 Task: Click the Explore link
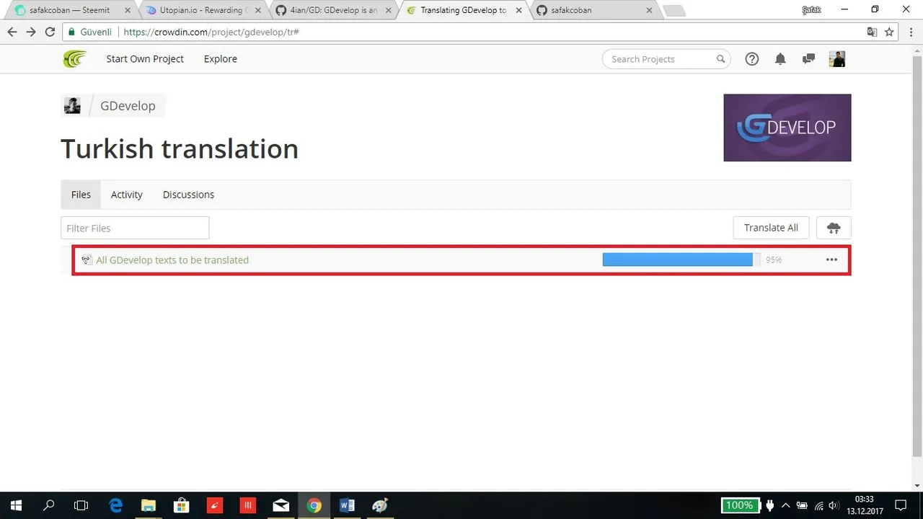221,59
